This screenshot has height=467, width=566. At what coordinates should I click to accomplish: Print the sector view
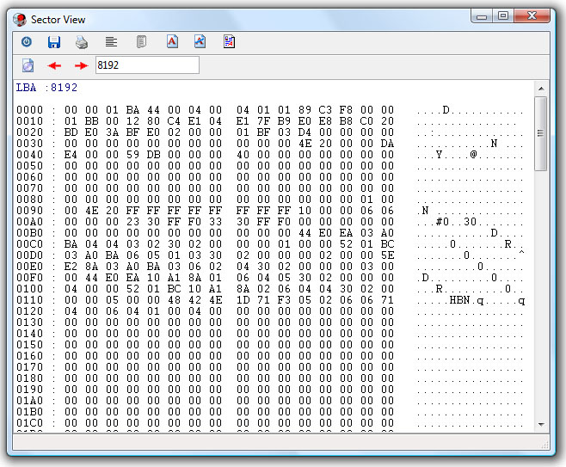pos(82,41)
